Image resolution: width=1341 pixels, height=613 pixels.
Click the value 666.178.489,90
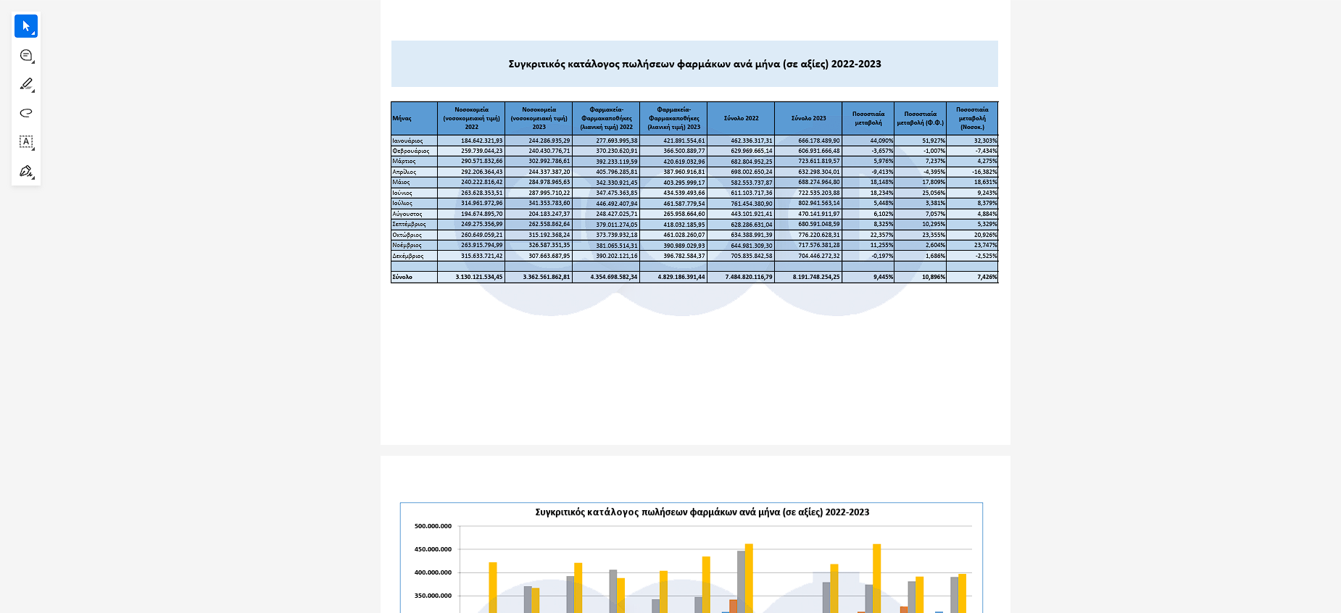[818, 141]
